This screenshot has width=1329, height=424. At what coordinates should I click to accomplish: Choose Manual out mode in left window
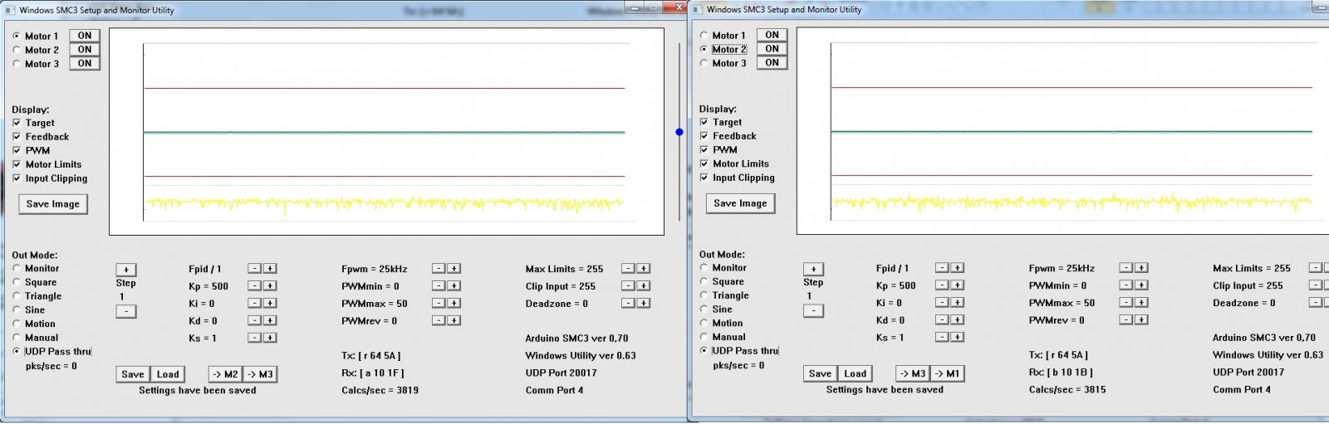(17, 338)
